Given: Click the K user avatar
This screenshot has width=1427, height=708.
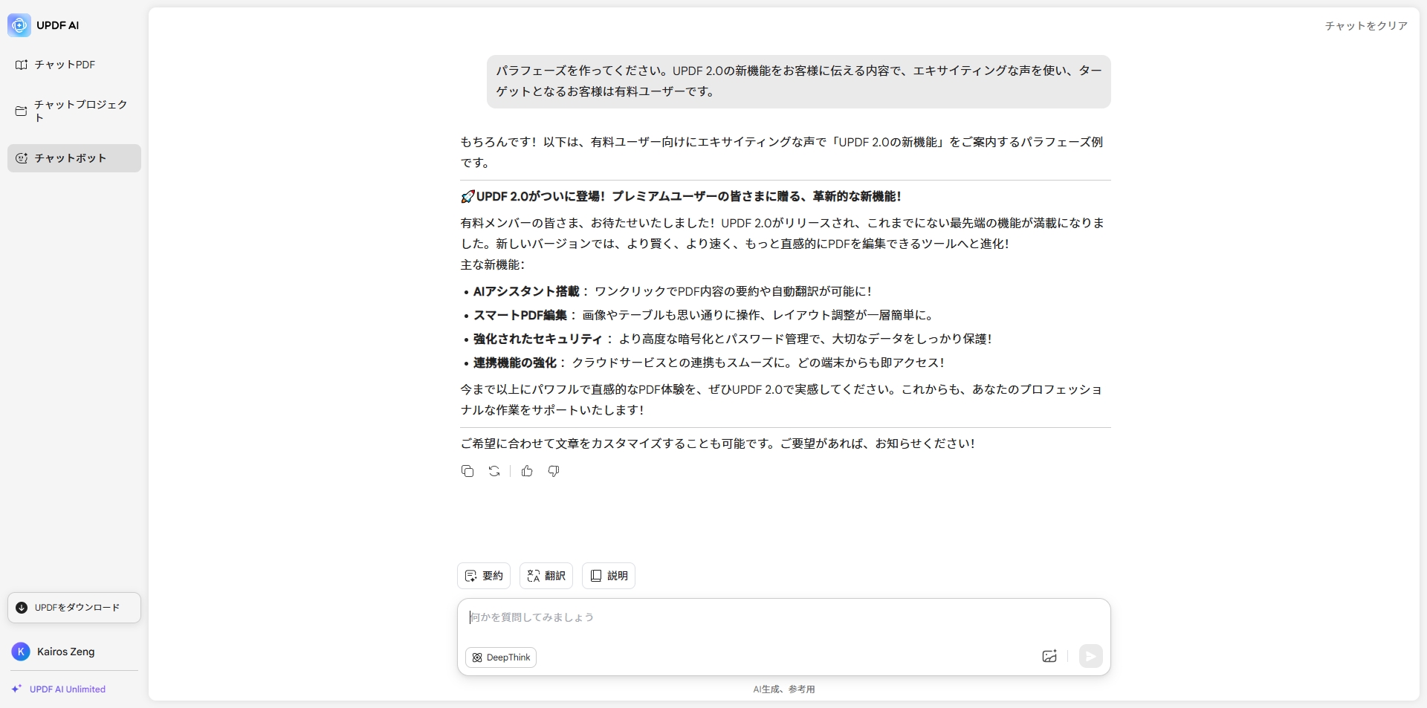Looking at the screenshot, I should coord(21,652).
